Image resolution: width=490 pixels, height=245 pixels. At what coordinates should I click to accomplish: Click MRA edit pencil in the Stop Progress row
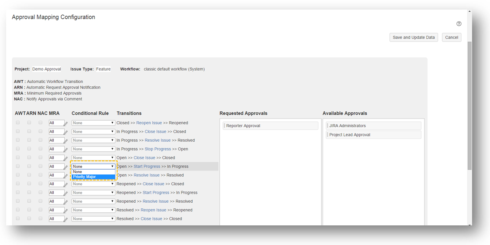click(66, 150)
